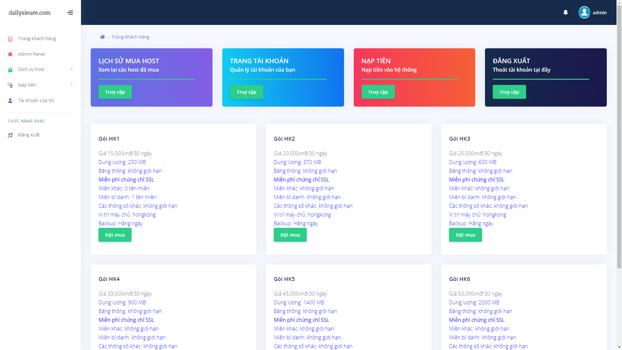This screenshot has height=350, width=622.
Task: Click the dailysieure.com logo
Action: 29,13
